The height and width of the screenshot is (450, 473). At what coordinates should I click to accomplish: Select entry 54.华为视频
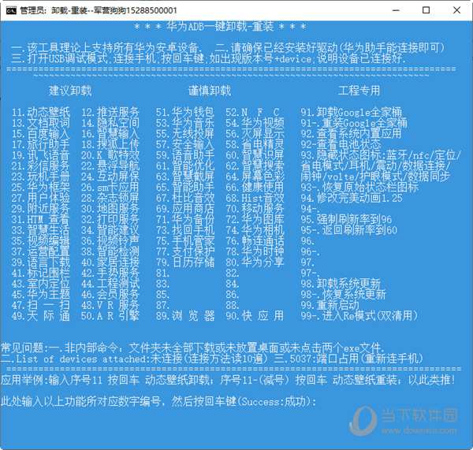[255, 123]
